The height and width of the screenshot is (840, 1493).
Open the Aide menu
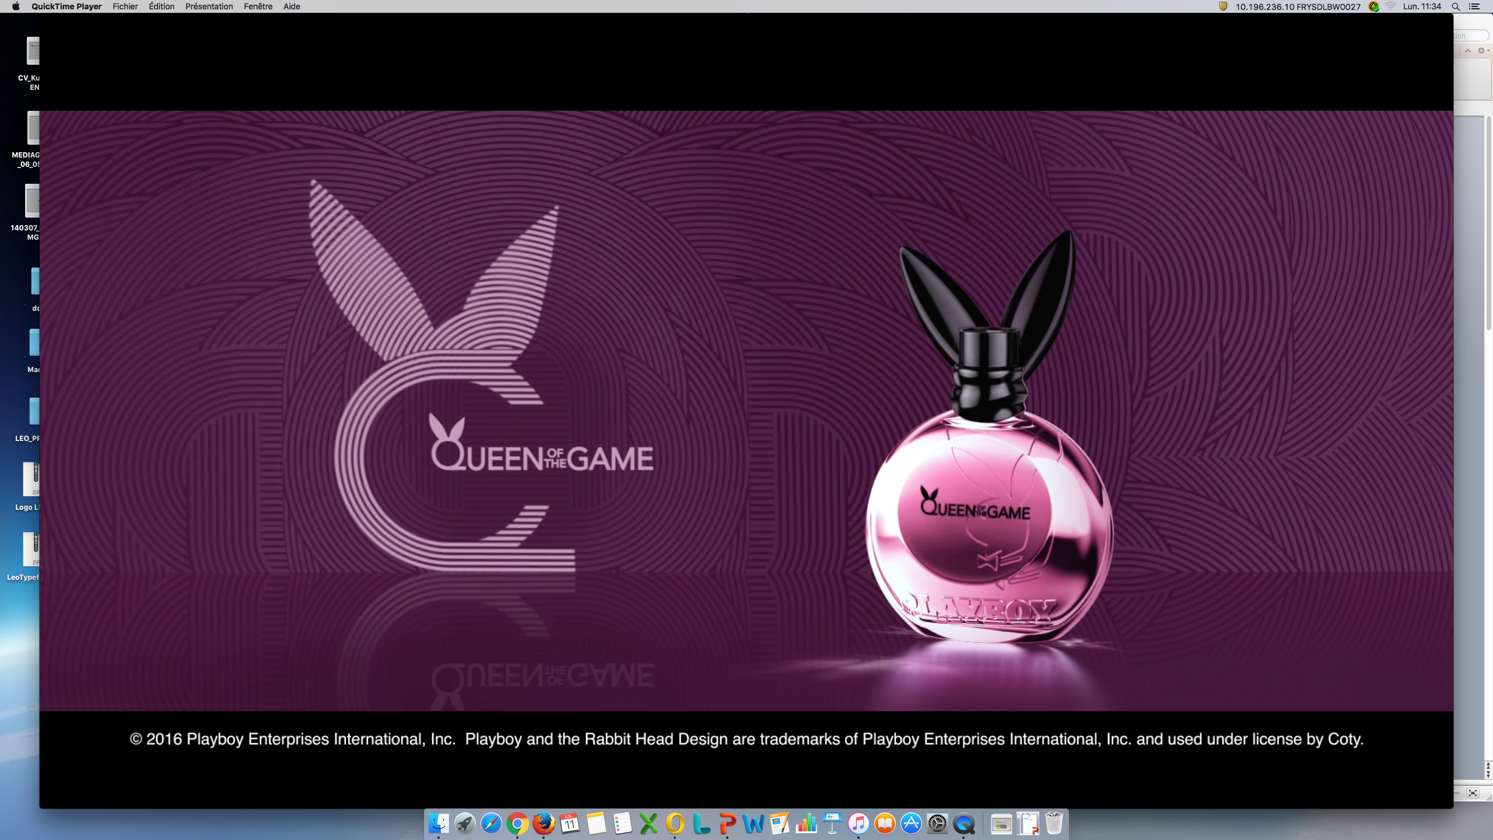point(292,6)
